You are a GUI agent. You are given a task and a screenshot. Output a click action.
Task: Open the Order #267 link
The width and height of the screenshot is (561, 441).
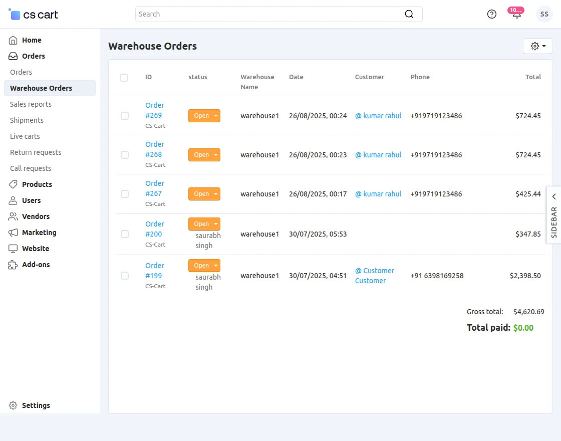tap(154, 188)
